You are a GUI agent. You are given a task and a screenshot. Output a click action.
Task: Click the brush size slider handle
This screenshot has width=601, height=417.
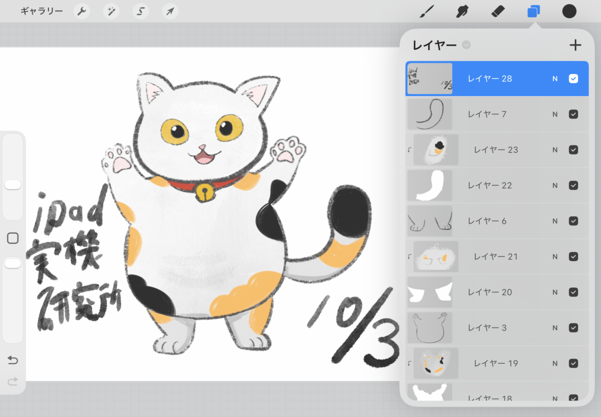(x=13, y=185)
